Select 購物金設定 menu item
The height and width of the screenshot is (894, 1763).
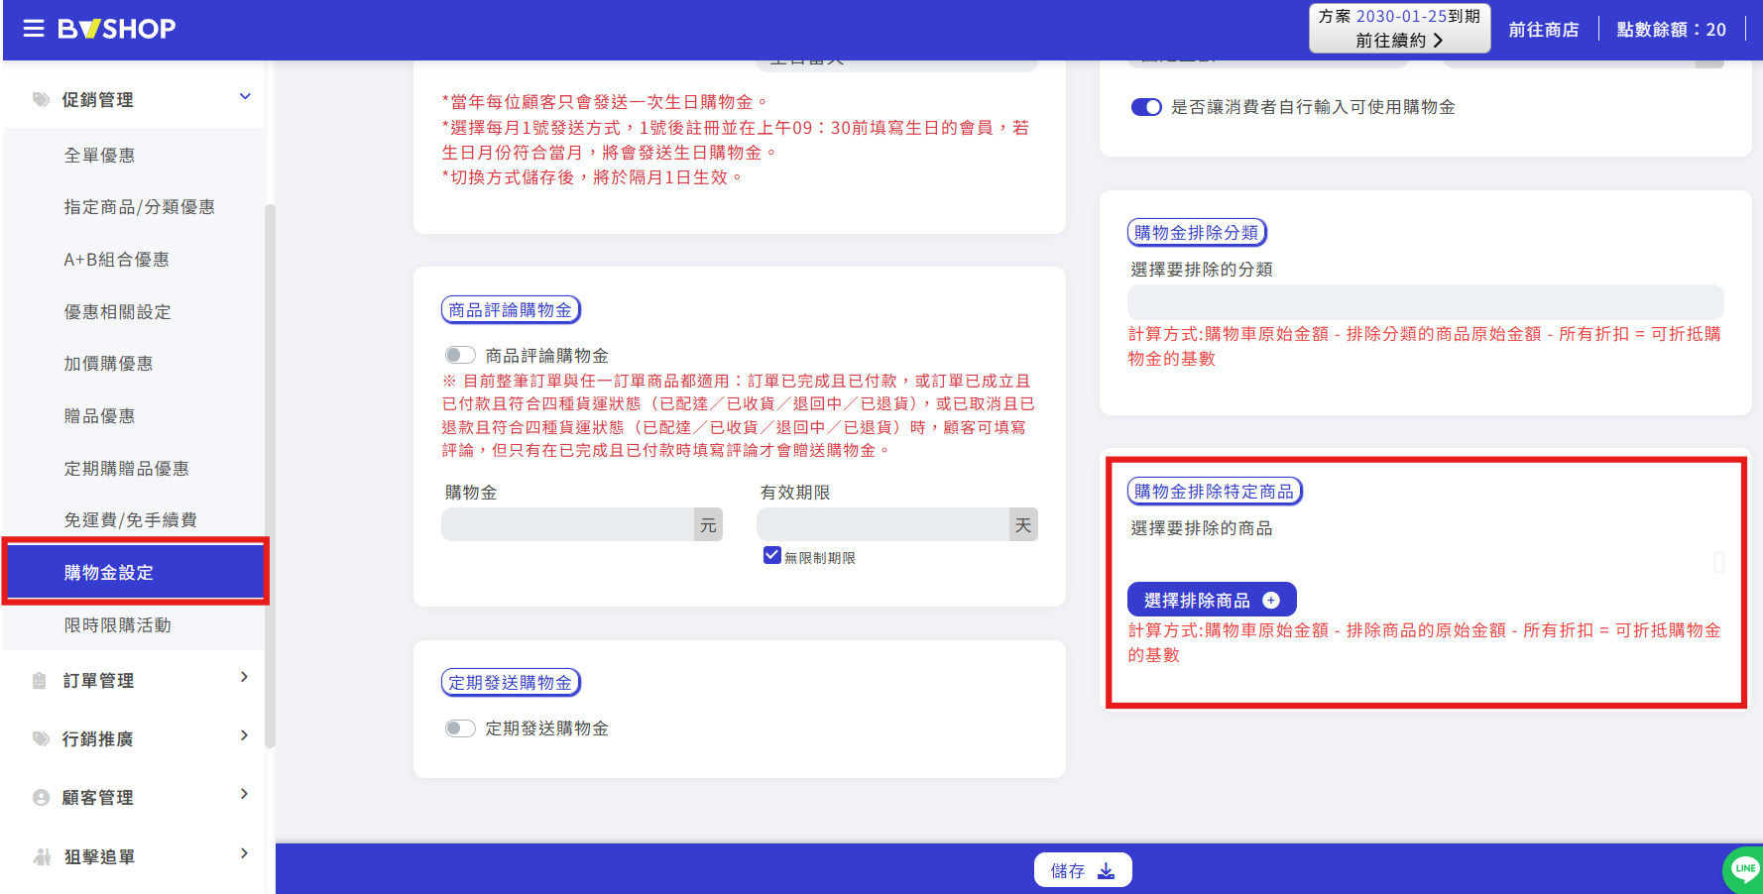[134, 573]
